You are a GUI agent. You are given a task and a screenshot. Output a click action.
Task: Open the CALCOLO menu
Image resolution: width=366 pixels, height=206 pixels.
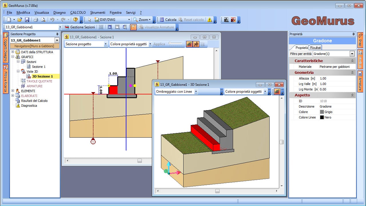(78, 13)
